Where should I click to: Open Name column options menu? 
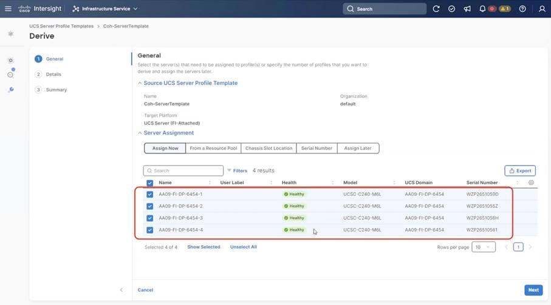pos(210,183)
